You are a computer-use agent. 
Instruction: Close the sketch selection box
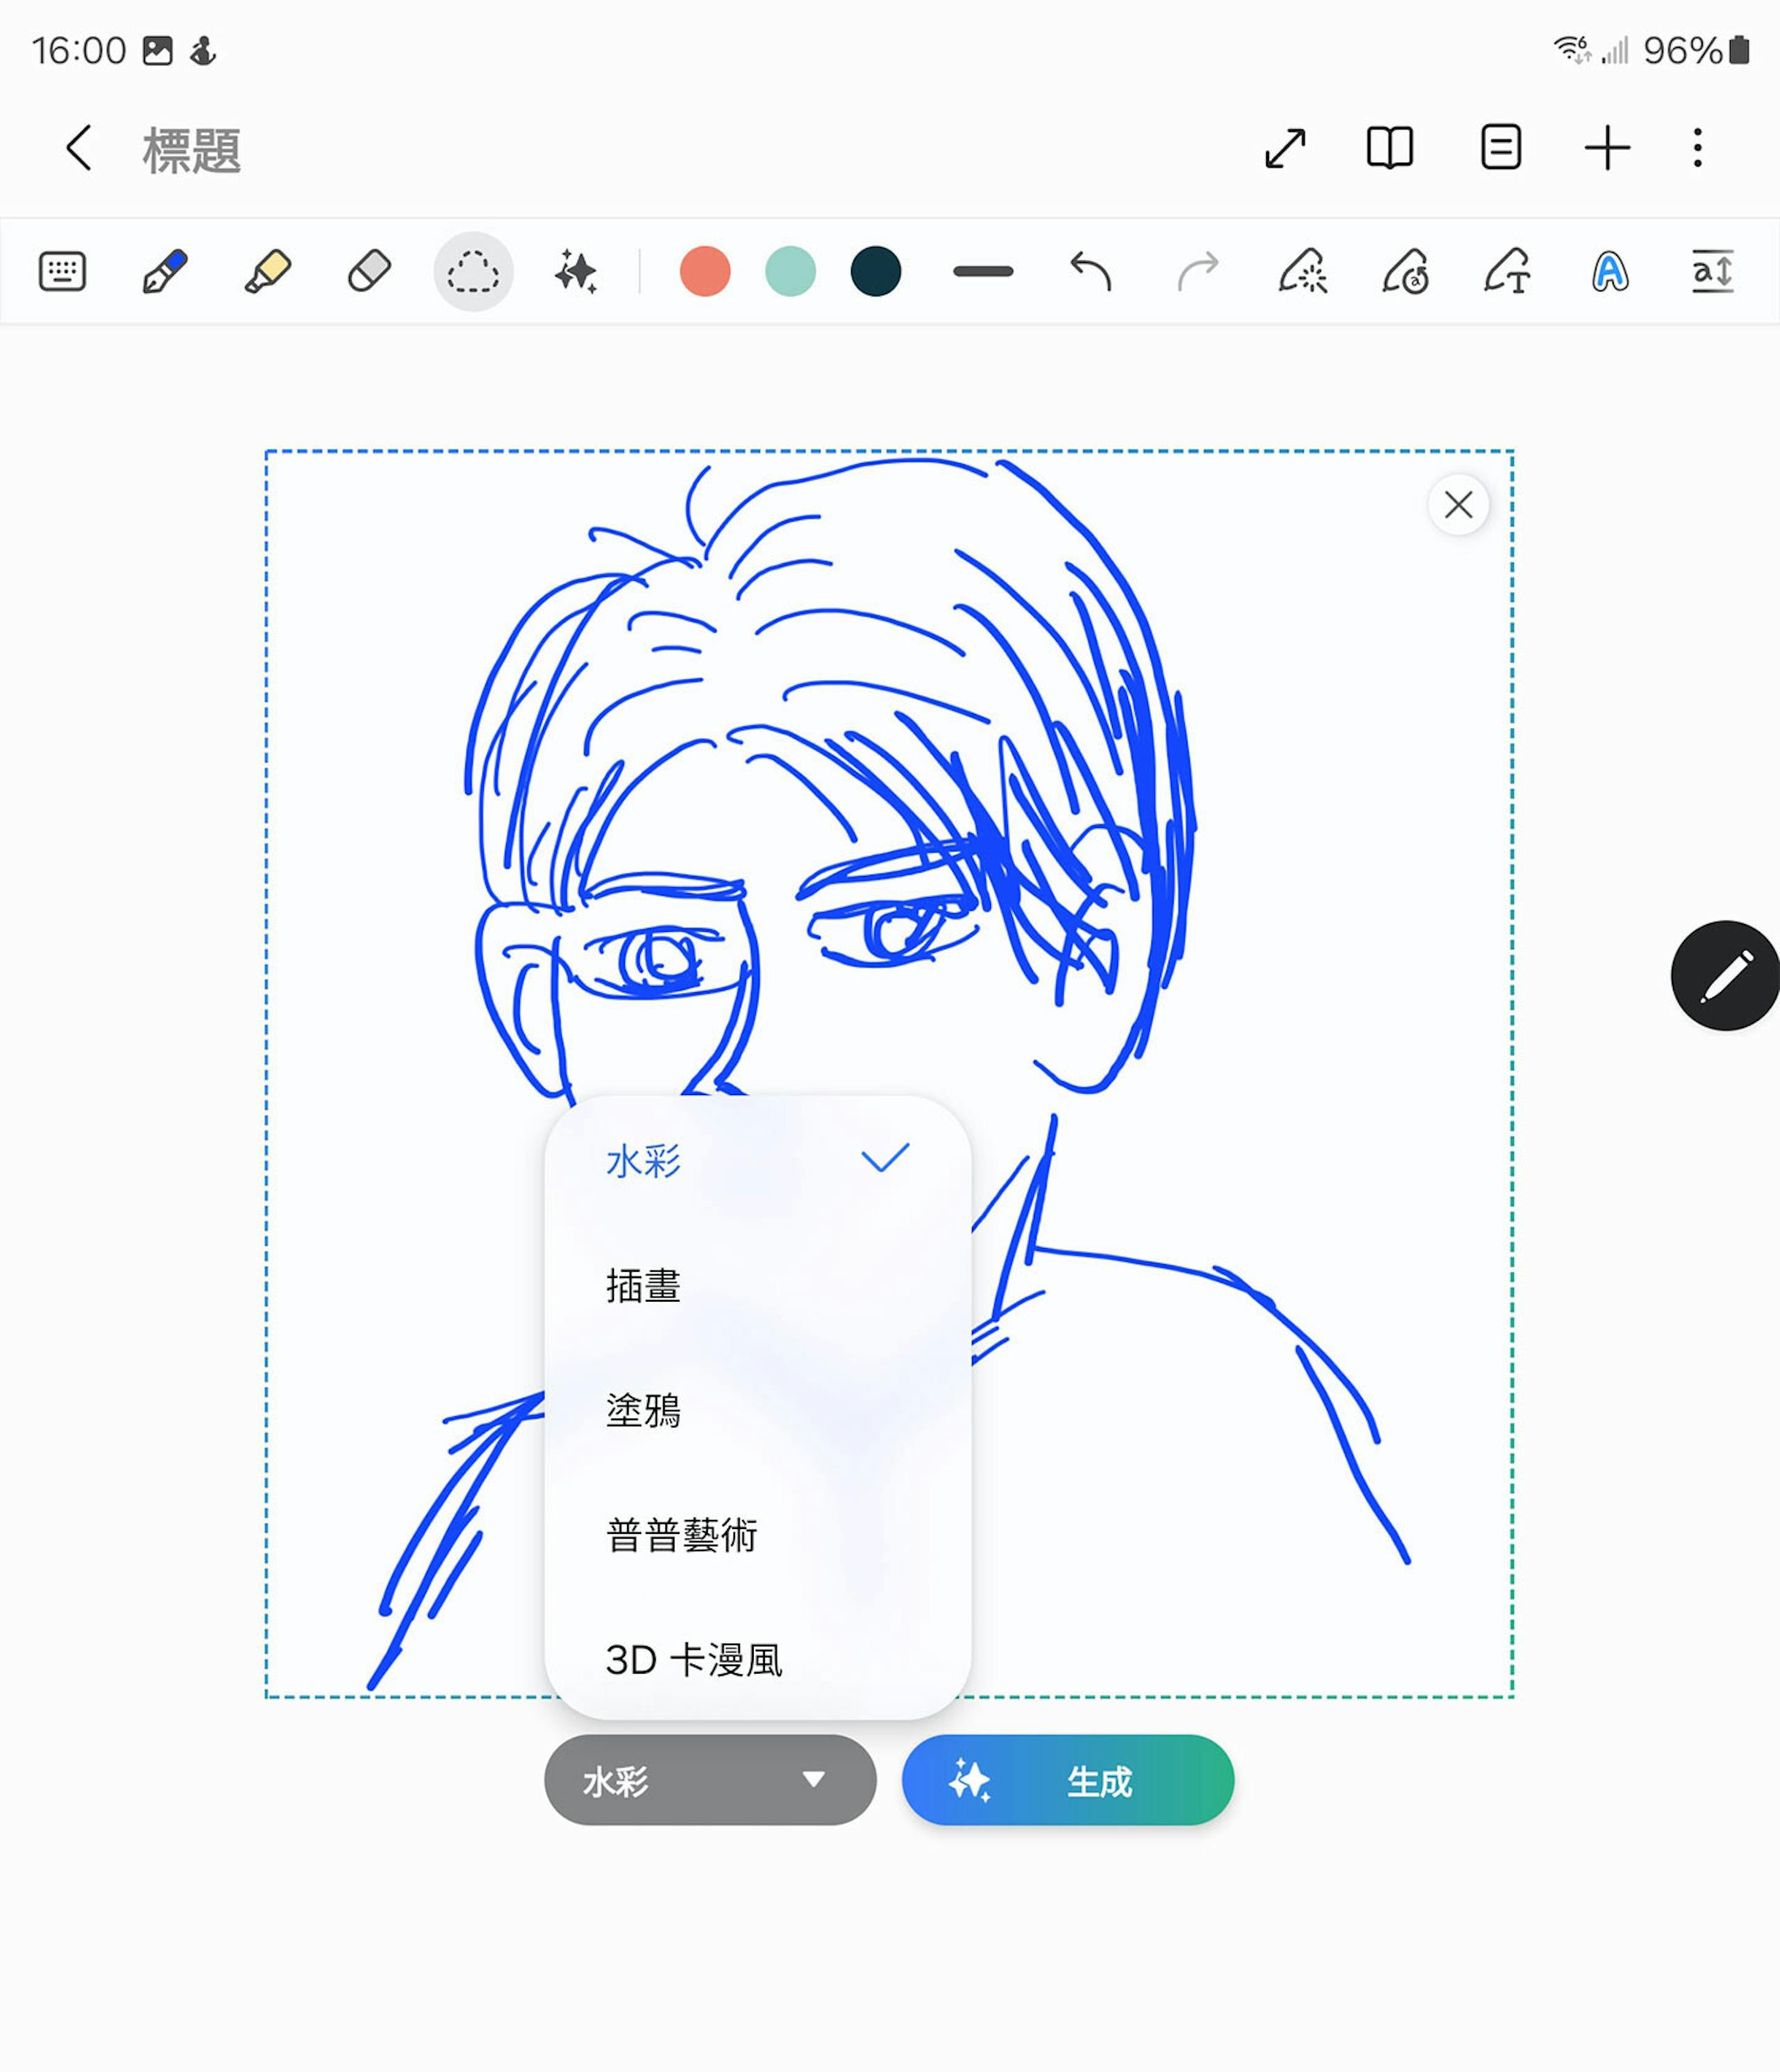pyautogui.click(x=1458, y=505)
